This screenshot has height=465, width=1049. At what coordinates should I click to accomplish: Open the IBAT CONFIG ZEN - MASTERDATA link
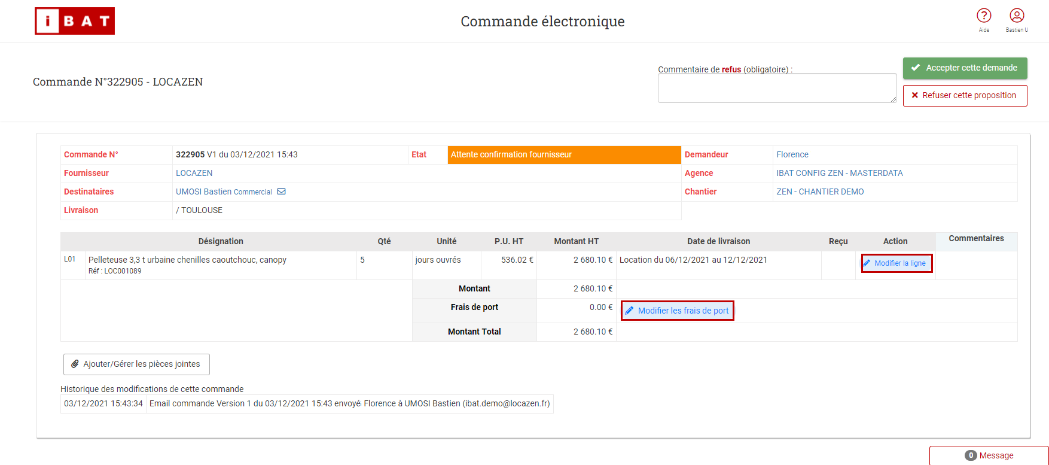click(840, 173)
